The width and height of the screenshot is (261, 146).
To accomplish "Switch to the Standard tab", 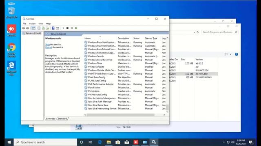I will click(x=62, y=119).
